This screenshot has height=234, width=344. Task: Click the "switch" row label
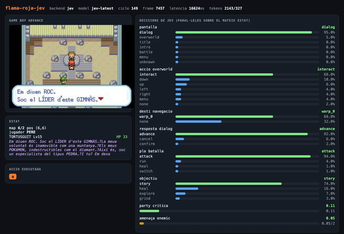[146, 171]
